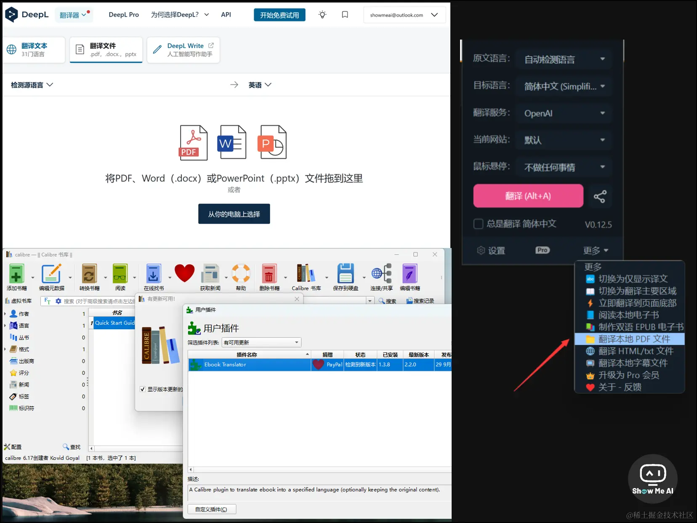
Task: Open the current website dropdown
Action: click(564, 140)
